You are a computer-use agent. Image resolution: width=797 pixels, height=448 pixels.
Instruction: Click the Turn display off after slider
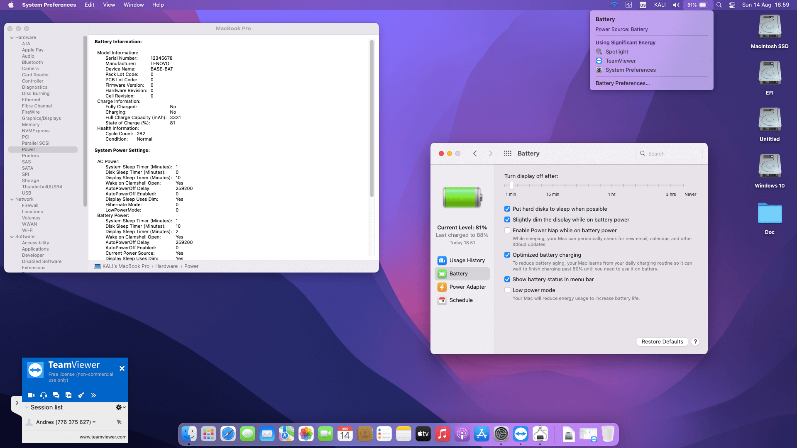tap(512, 186)
